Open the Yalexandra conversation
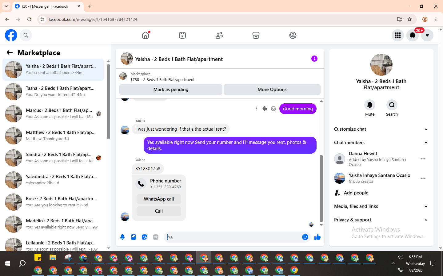 (53, 180)
